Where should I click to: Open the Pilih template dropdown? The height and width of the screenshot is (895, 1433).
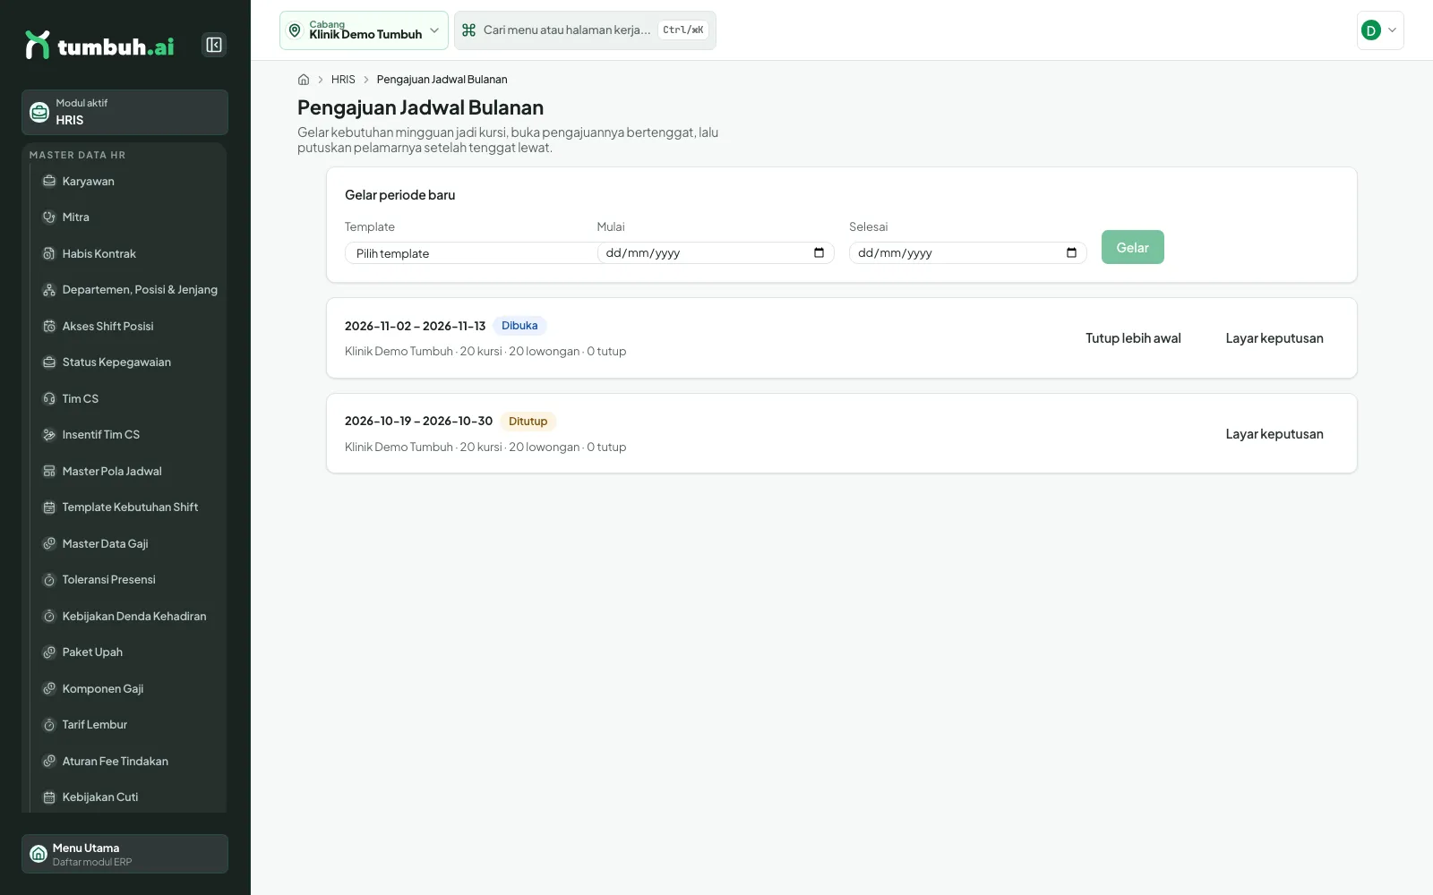[x=470, y=253]
